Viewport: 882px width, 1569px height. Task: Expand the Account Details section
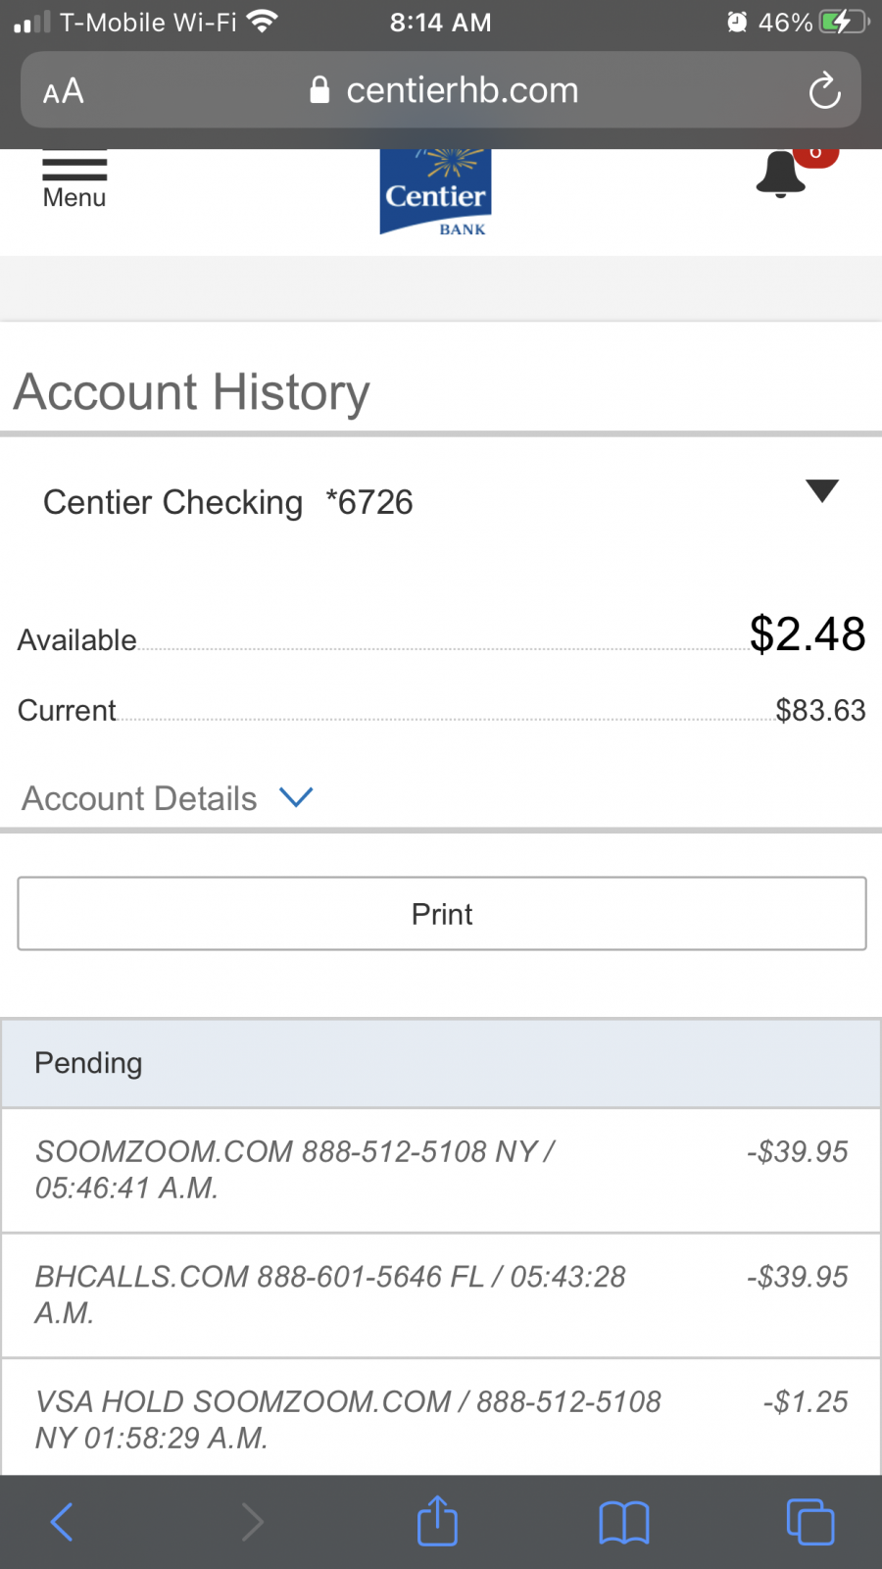(x=167, y=798)
